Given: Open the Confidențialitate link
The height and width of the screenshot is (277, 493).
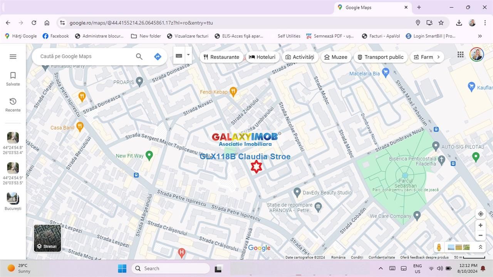Looking at the screenshot, I should 381,257.
